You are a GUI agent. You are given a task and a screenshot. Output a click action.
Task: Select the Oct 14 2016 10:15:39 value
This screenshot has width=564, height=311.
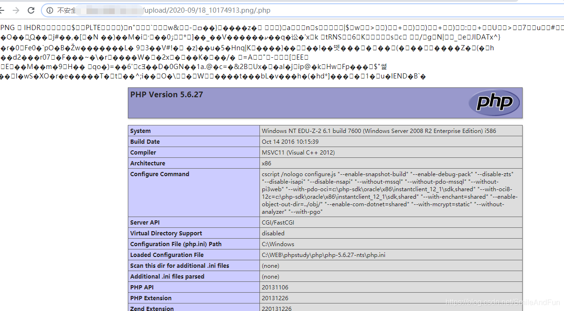pyautogui.click(x=290, y=142)
